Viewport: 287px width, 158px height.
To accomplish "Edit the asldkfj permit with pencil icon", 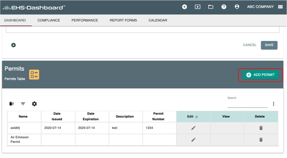I will tap(193, 128).
